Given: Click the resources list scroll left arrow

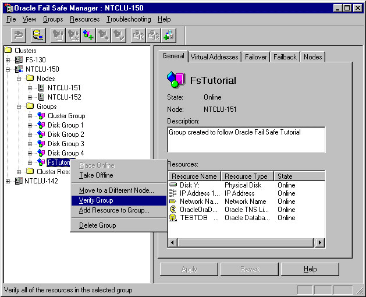Looking at the screenshot, I should (x=172, y=243).
